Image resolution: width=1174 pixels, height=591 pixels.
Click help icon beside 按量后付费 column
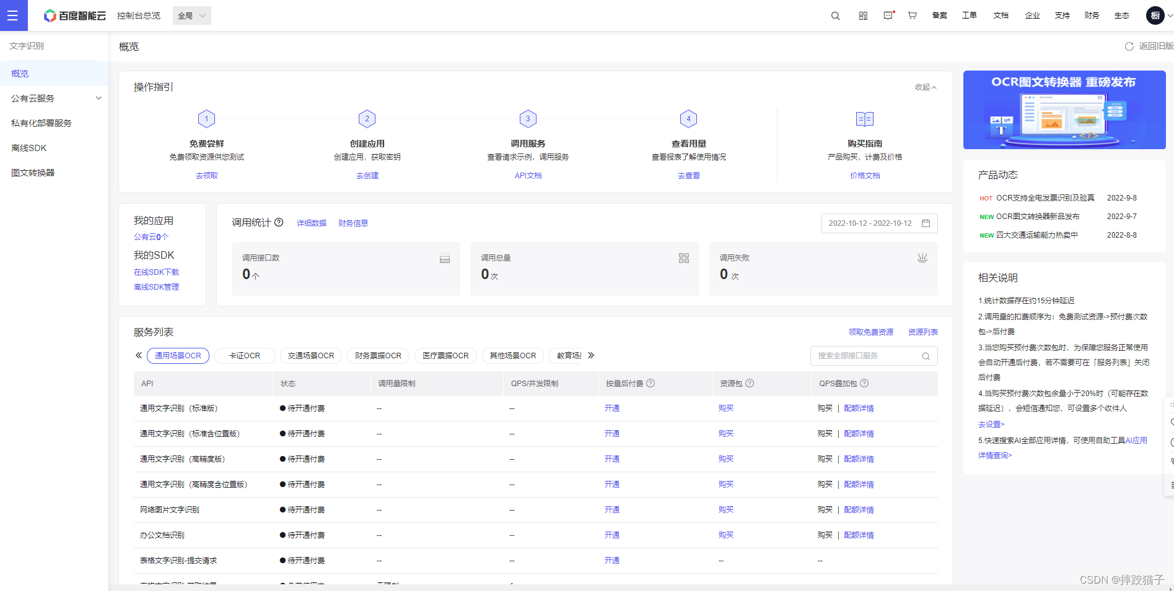(x=651, y=384)
